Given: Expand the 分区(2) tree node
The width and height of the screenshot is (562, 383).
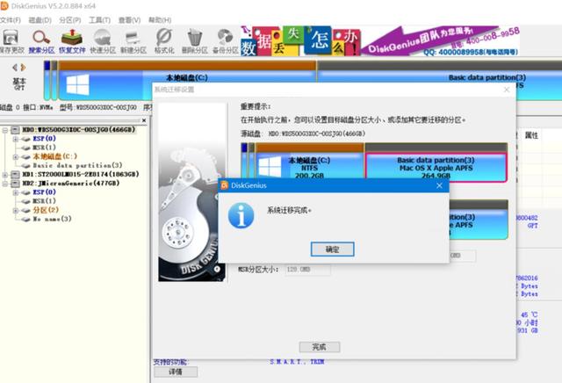Looking at the screenshot, I should (x=16, y=211).
